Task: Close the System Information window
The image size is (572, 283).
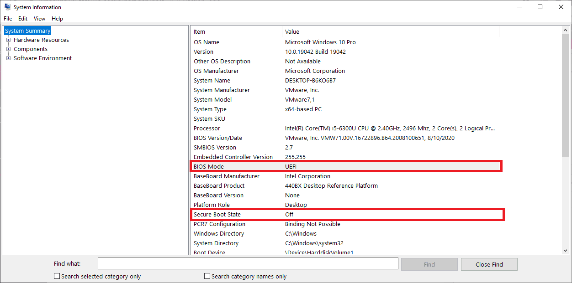Action: (561, 7)
